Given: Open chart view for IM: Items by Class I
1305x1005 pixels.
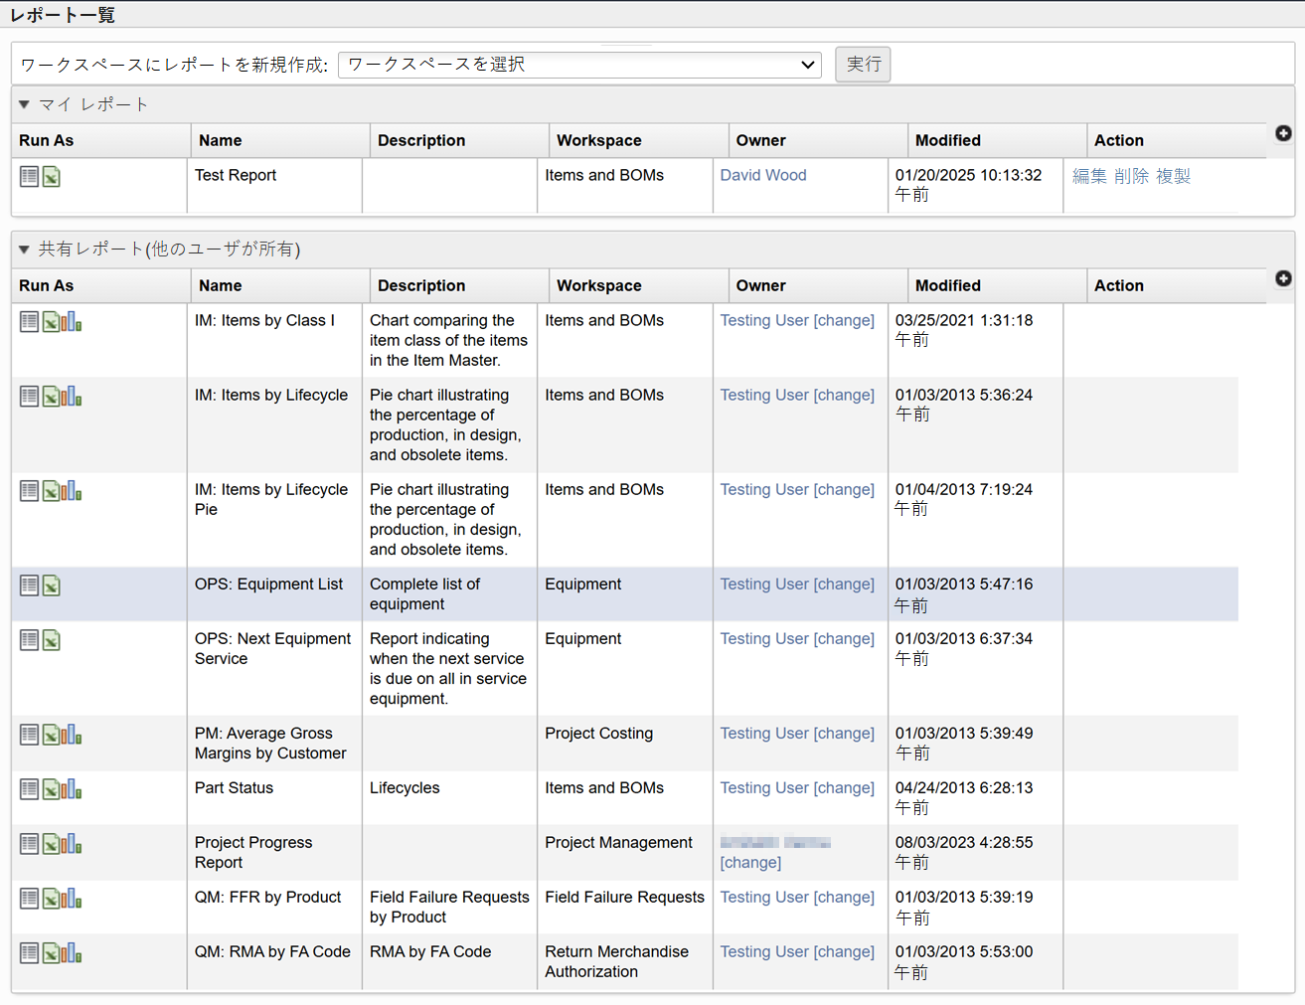Looking at the screenshot, I should point(73,322).
